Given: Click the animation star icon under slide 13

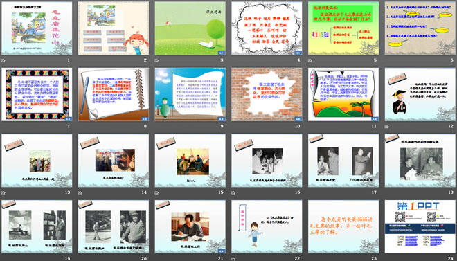Looking at the screenshot, I should (3, 192).
